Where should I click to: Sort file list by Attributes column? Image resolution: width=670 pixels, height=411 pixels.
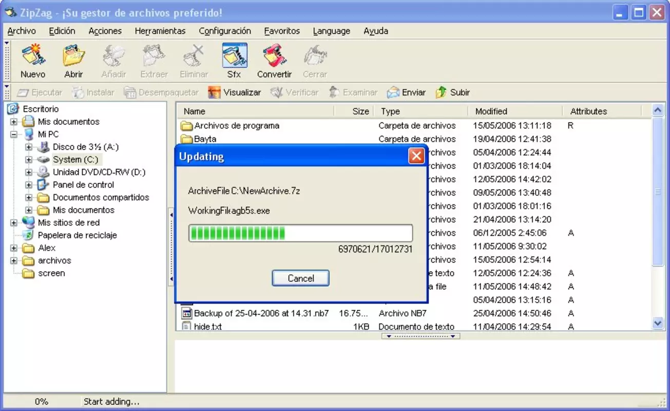click(x=602, y=111)
